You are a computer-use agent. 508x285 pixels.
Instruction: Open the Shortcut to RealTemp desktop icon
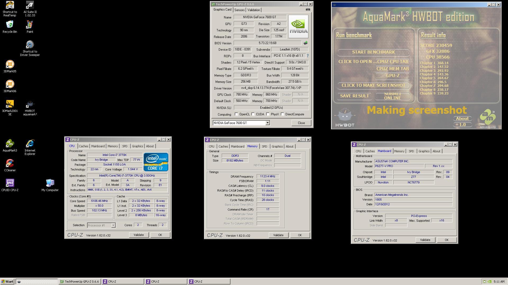point(10,9)
